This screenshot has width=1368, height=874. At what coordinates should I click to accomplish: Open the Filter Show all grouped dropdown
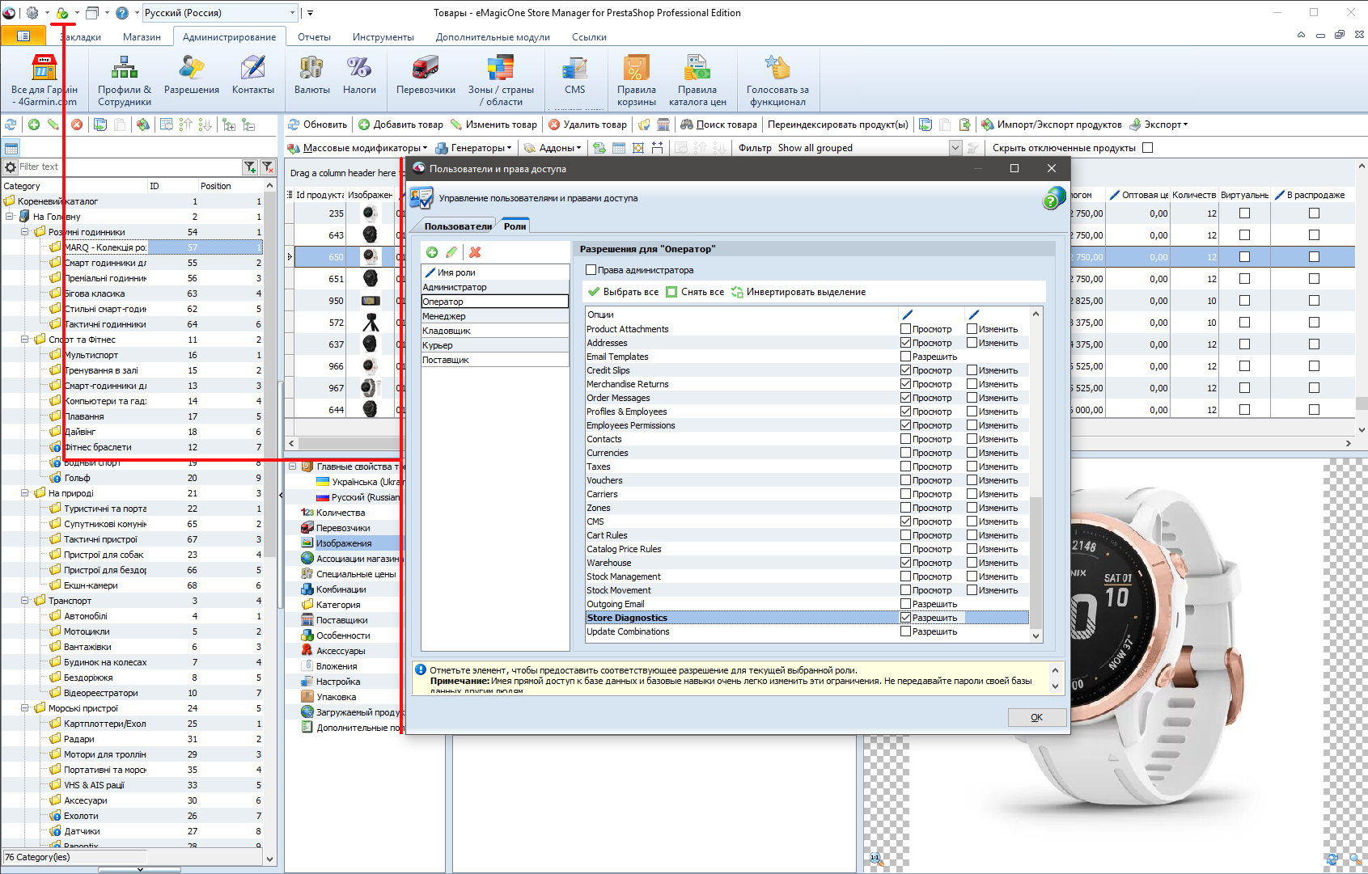955,148
